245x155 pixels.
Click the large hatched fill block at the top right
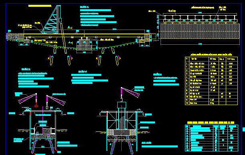(x=200, y=31)
